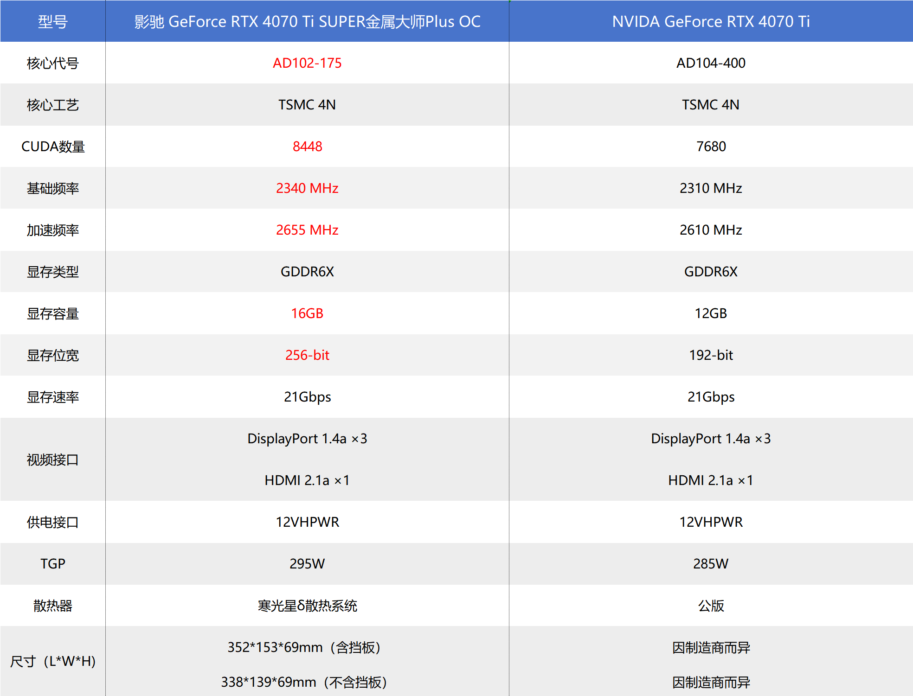This screenshot has width=913, height=696.
Task: Select the 2655 MHz boost clock cell
Action: 307,230
